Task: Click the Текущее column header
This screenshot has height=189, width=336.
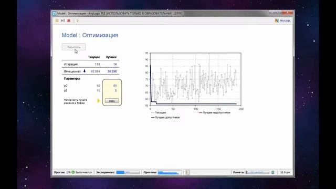Action: (x=94, y=57)
